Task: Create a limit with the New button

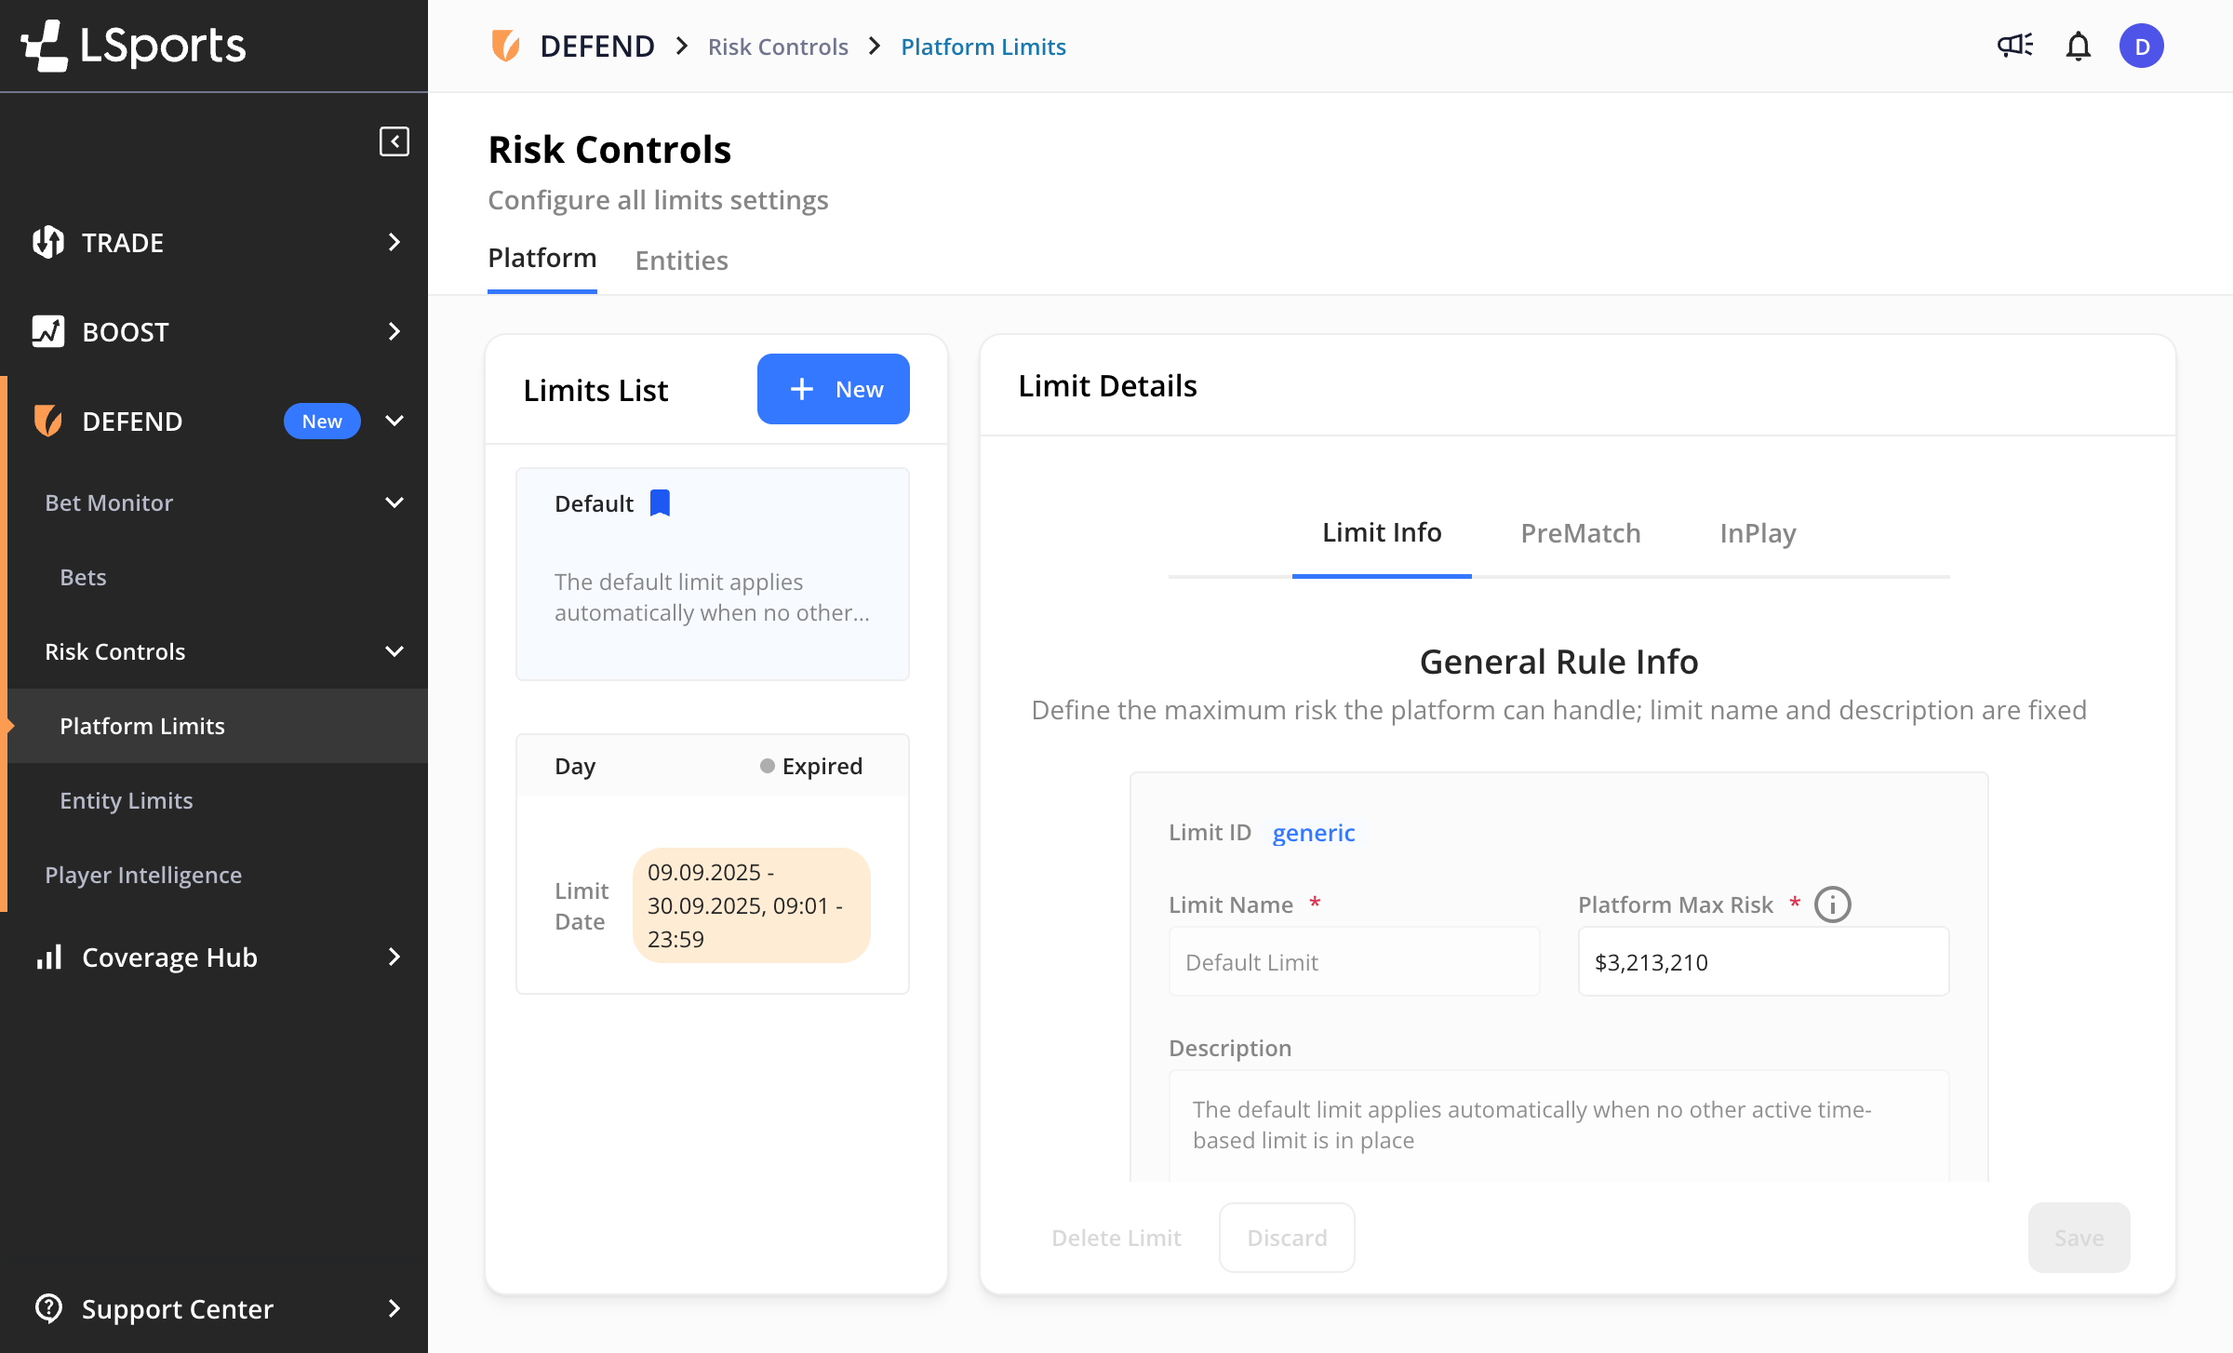Action: pos(833,389)
